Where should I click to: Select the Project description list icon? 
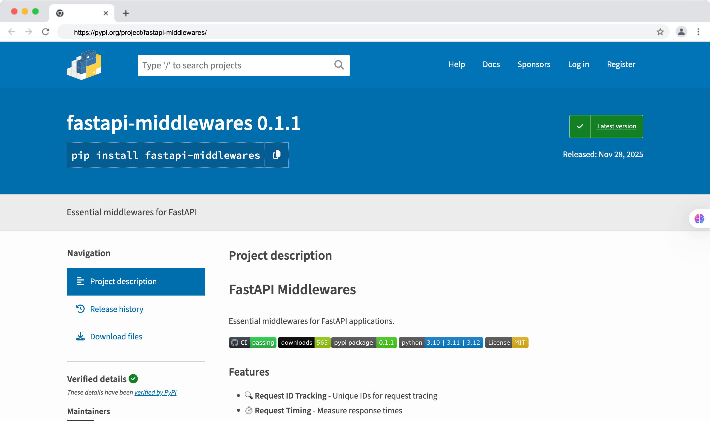click(x=80, y=281)
